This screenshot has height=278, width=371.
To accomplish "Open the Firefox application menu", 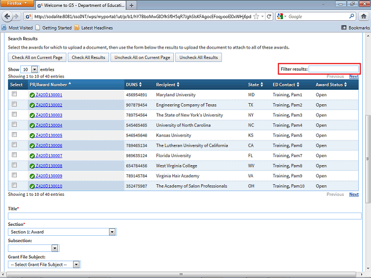I will pos(17,3).
